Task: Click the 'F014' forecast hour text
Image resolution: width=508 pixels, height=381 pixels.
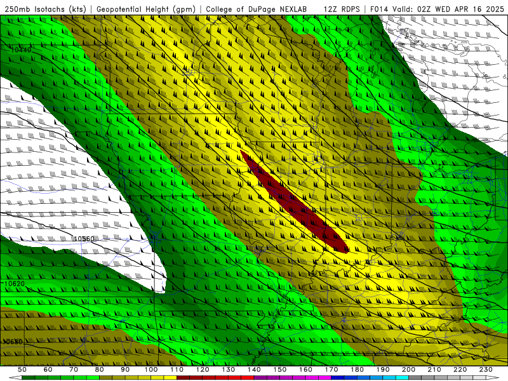Action: (x=379, y=9)
